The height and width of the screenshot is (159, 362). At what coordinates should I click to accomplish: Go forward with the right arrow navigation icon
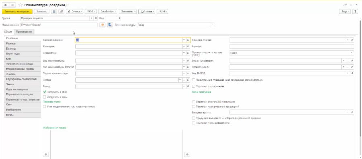tap(12, 5)
